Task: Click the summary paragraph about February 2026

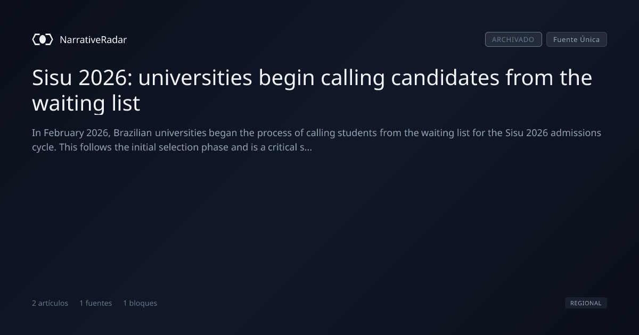Action: tap(316, 140)
